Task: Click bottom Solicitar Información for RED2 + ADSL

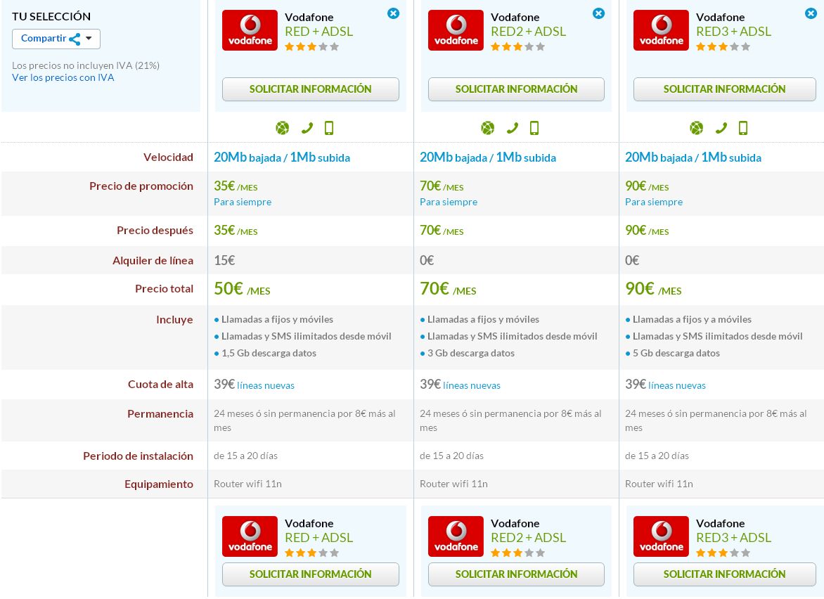Action: click(x=516, y=574)
